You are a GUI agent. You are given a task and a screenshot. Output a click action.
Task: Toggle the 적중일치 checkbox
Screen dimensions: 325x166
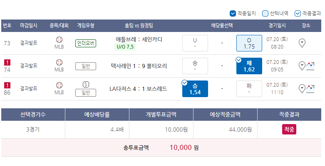point(233,13)
